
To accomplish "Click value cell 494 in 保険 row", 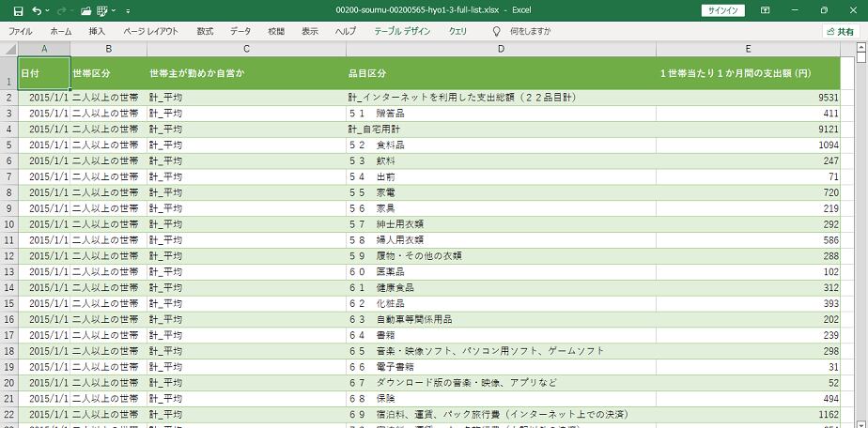I will click(748, 399).
